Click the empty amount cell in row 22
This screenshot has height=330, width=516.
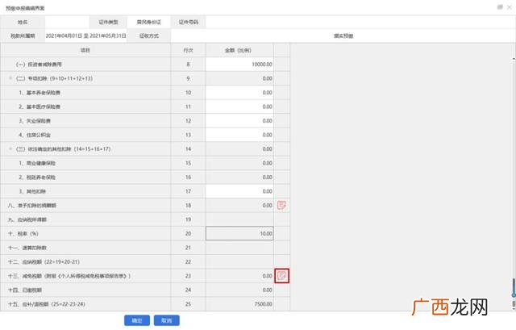coord(239,261)
